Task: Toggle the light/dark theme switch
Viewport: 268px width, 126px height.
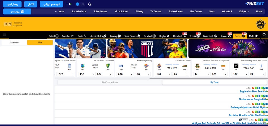Action: [x=80, y=4]
